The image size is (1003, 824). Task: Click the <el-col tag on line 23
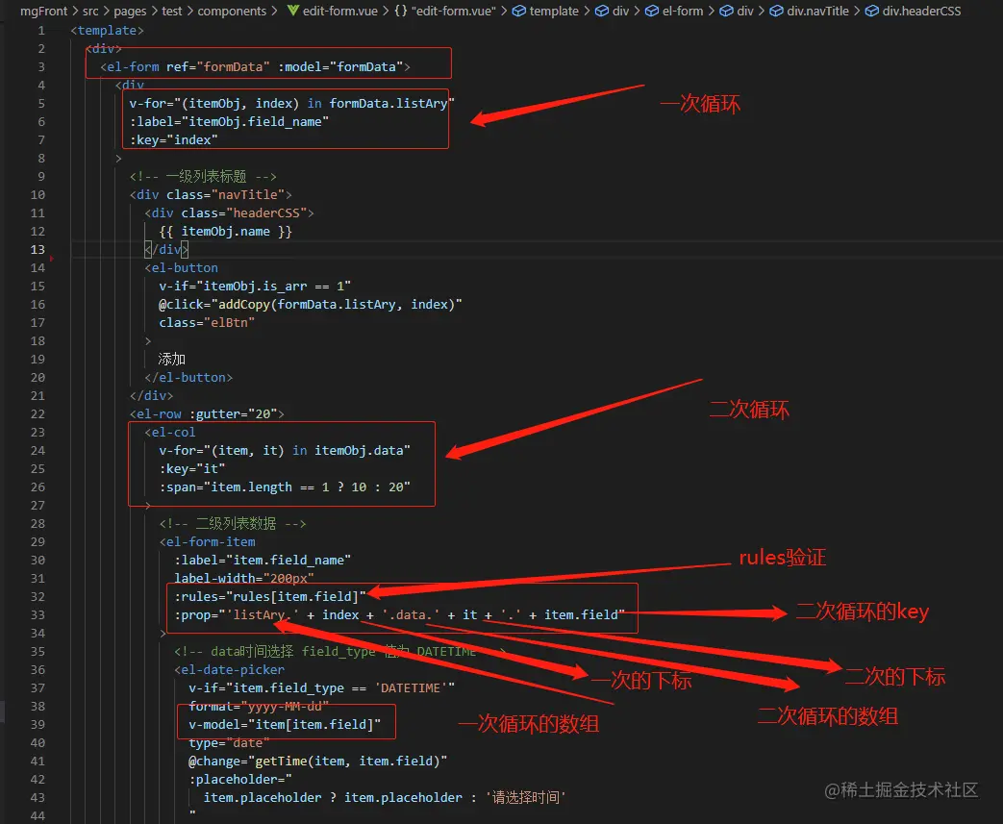pos(169,433)
